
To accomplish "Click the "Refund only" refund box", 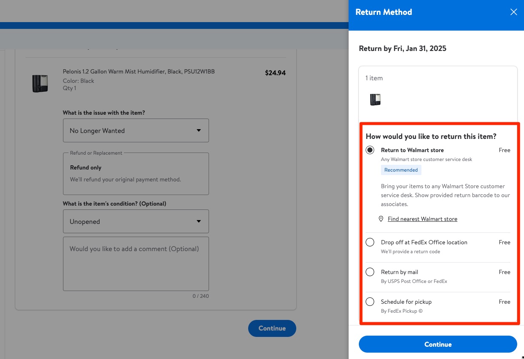I will click(136, 173).
